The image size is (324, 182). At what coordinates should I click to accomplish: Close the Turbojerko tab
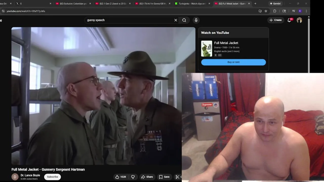coord(209,4)
